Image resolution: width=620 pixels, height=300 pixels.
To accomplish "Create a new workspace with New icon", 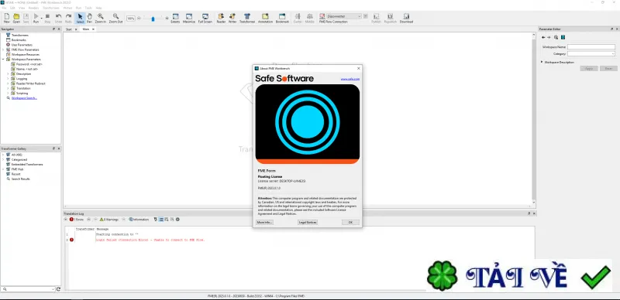I will click(7, 18).
